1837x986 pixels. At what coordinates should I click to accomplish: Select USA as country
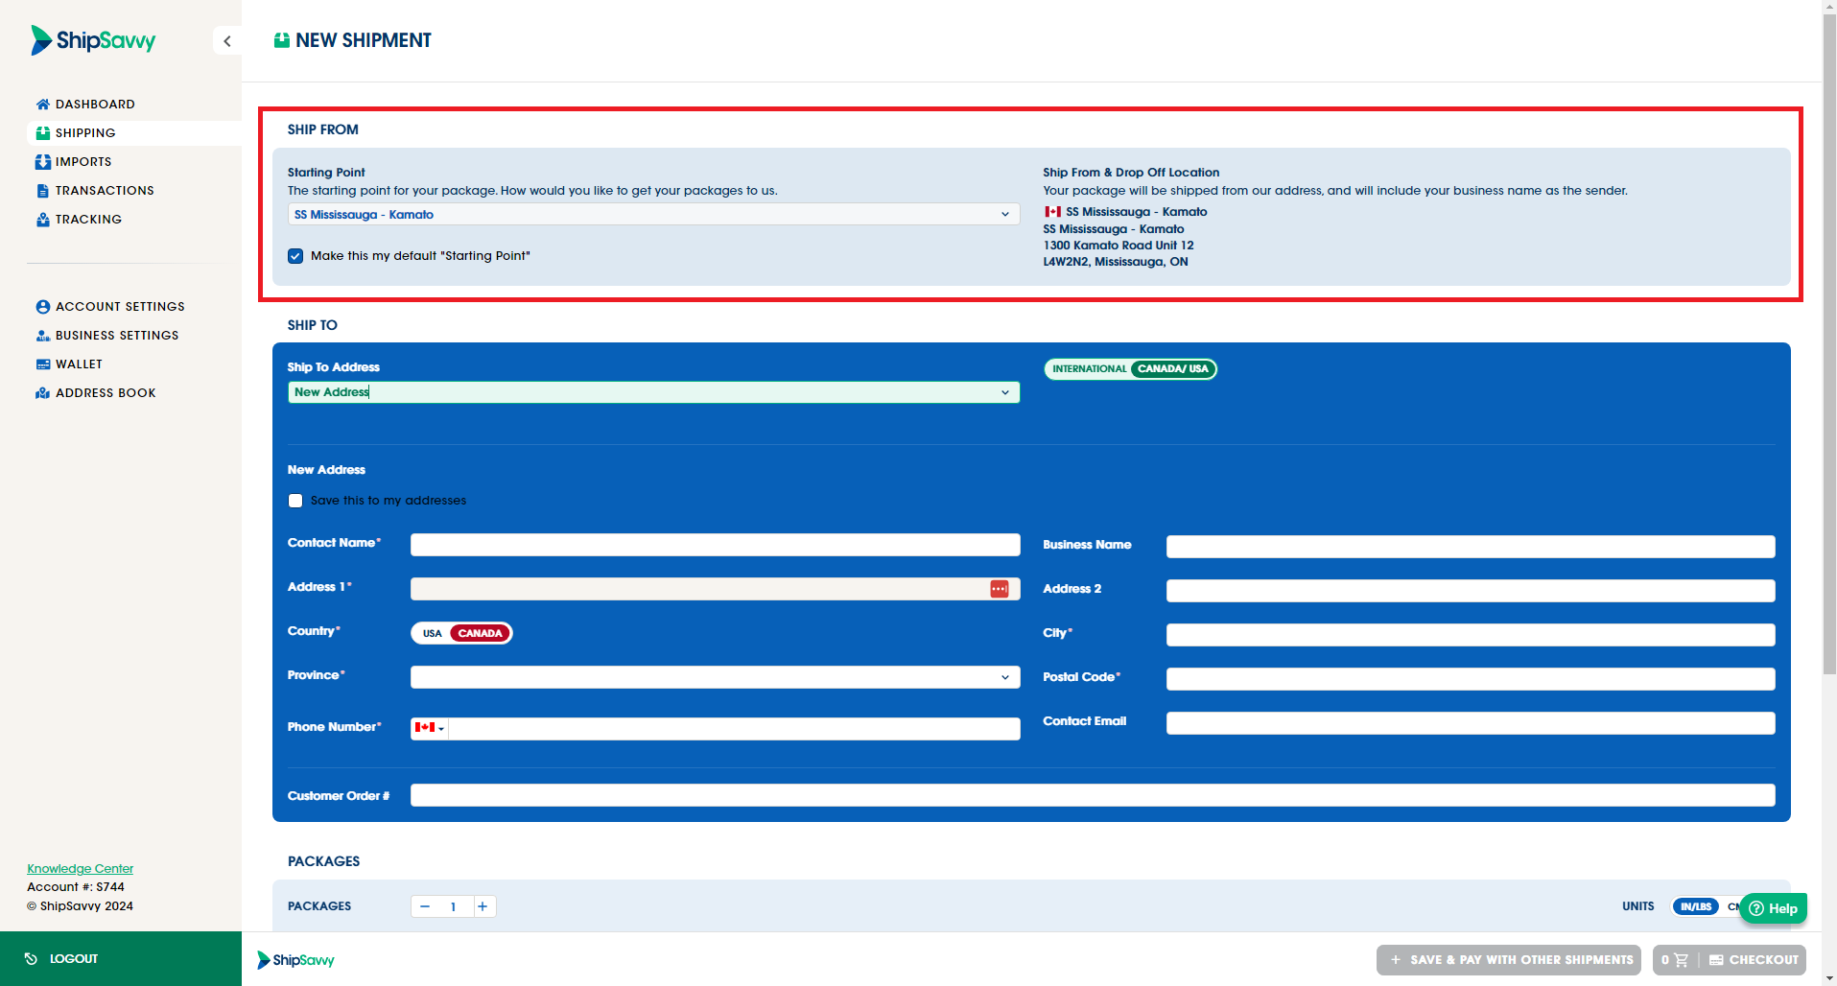[432, 633]
